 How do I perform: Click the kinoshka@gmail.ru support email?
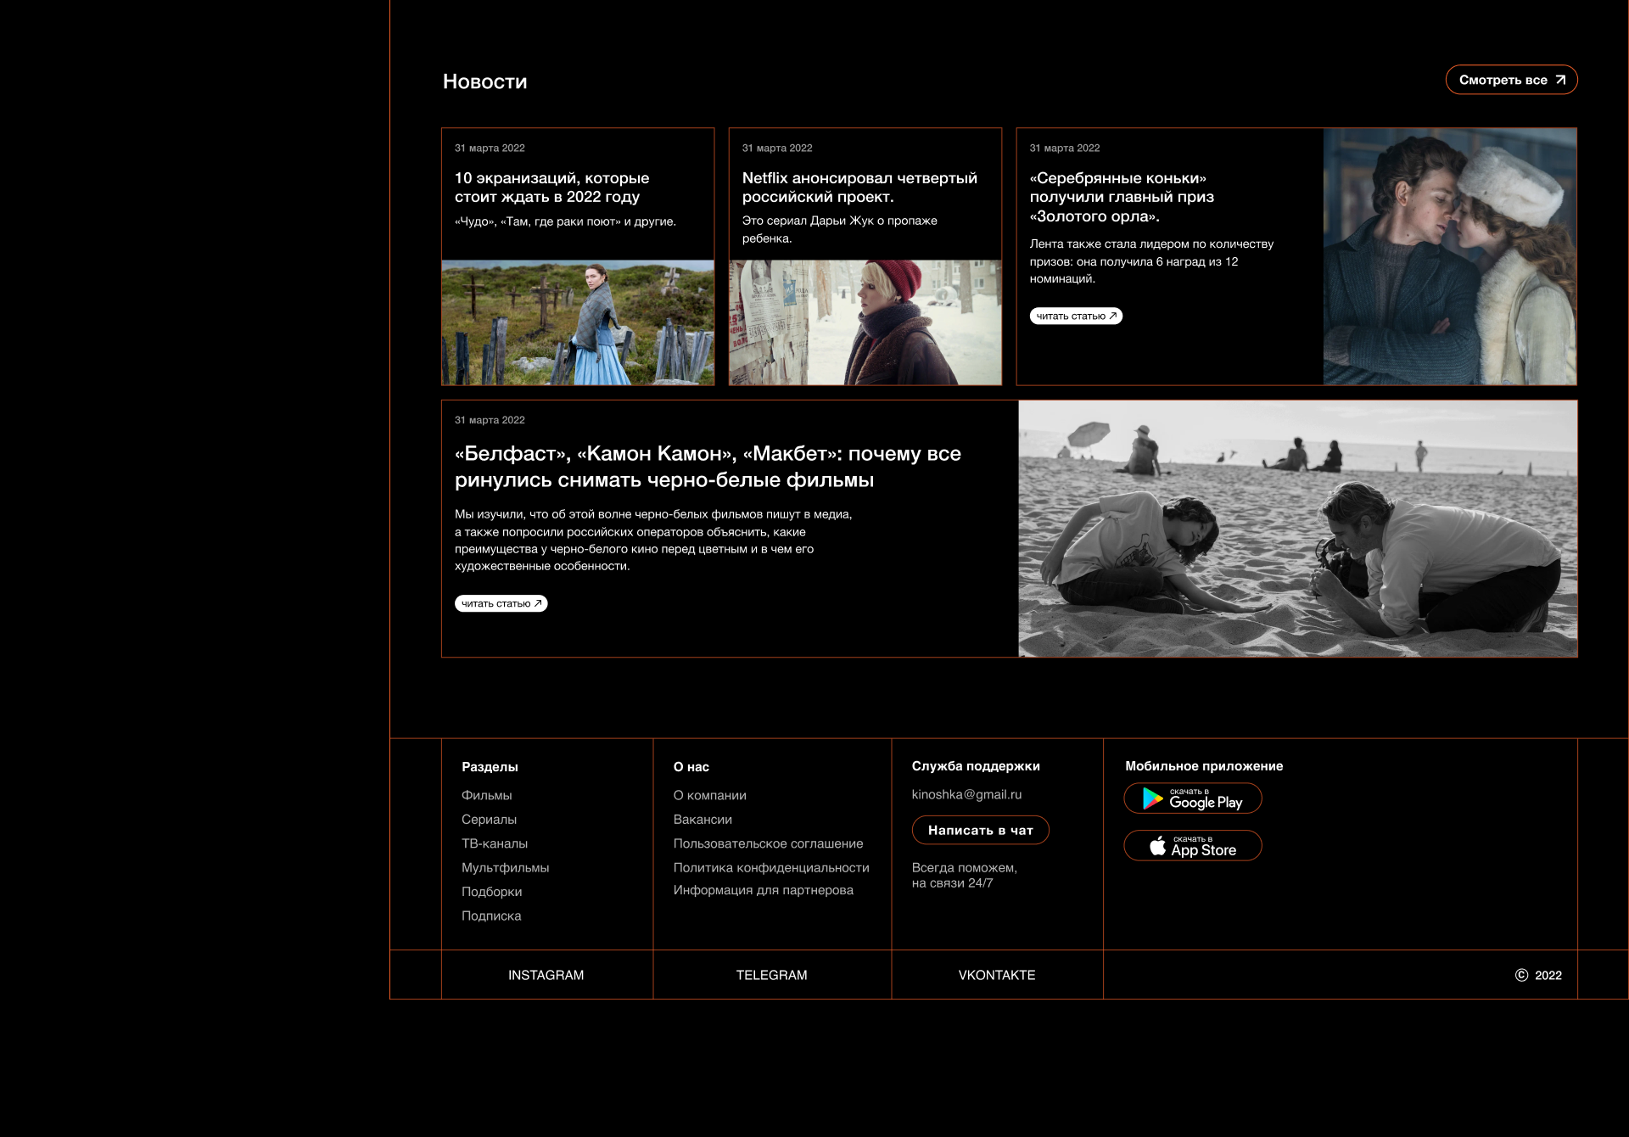pyautogui.click(x=966, y=794)
